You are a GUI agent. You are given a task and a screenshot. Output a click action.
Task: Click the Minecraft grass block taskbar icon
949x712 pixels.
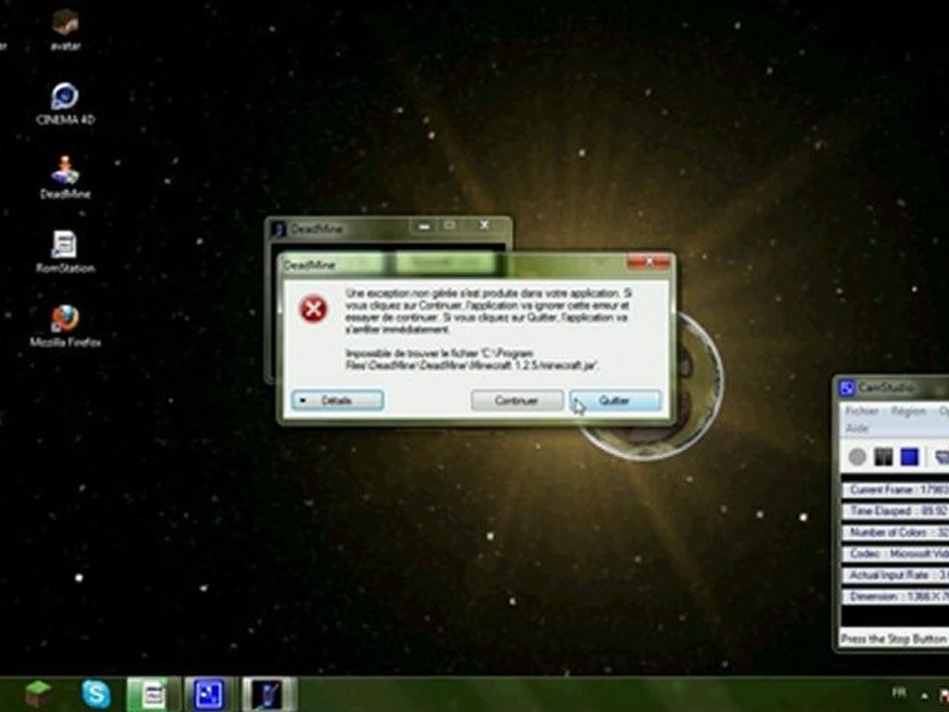tap(38, 694)
